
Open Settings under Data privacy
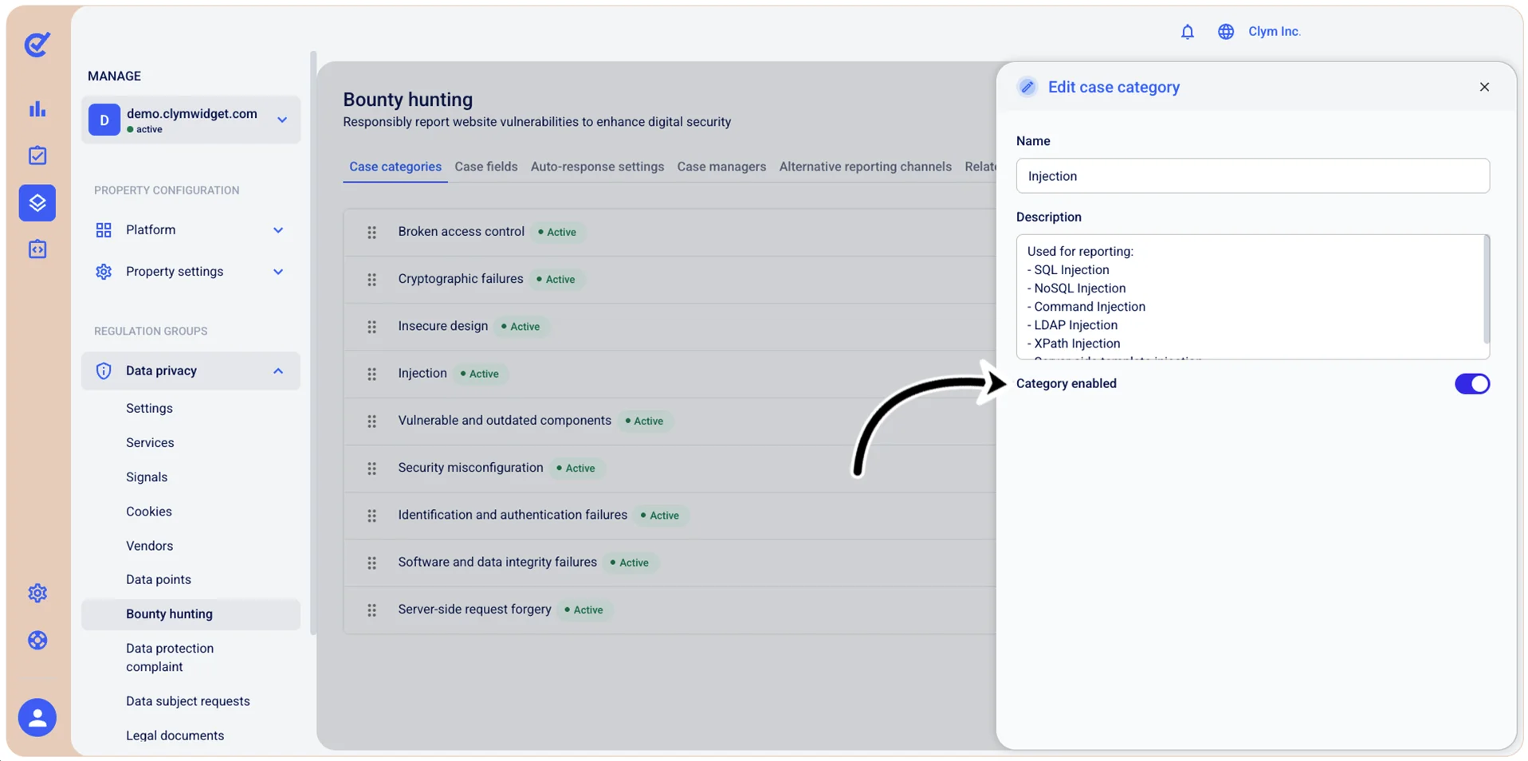(x=149, y=408)
